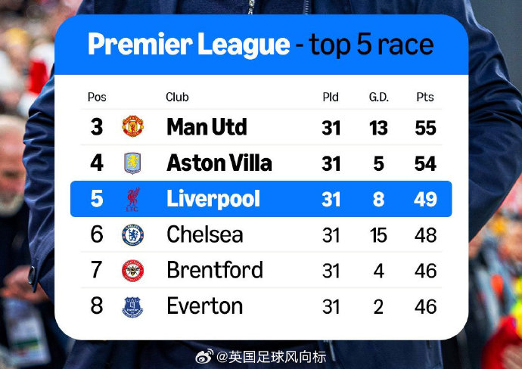Click the Manchester United club crest

132,126
